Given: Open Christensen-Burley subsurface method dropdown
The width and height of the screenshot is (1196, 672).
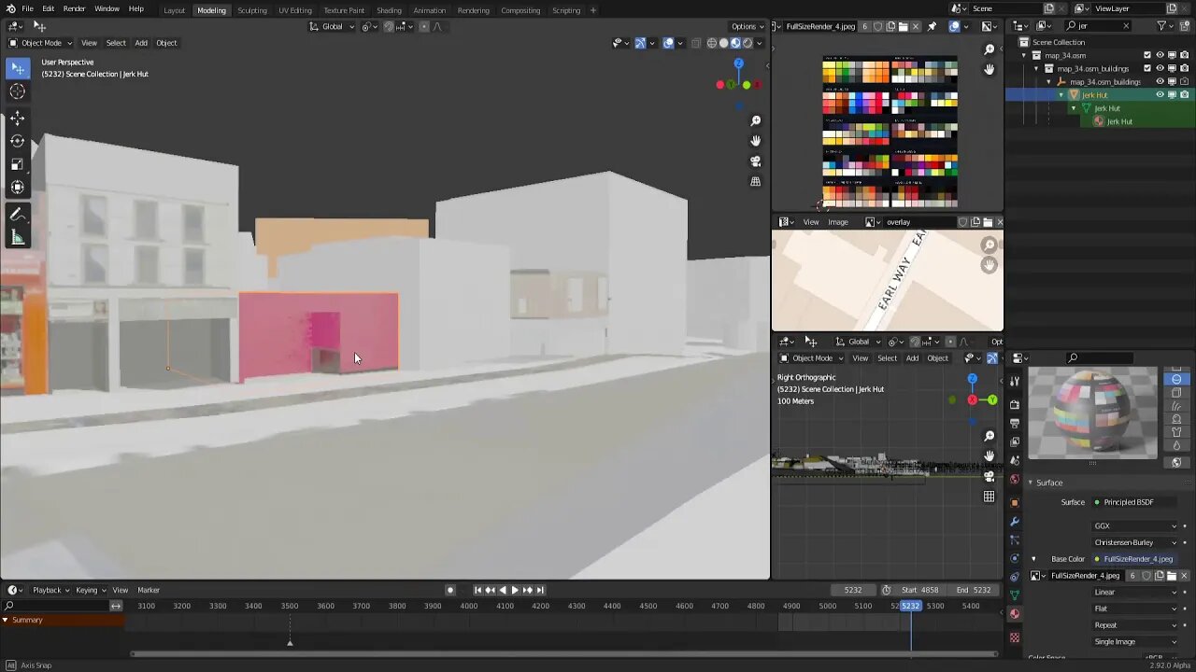Looking at the screenshot, I should 1136,542.
